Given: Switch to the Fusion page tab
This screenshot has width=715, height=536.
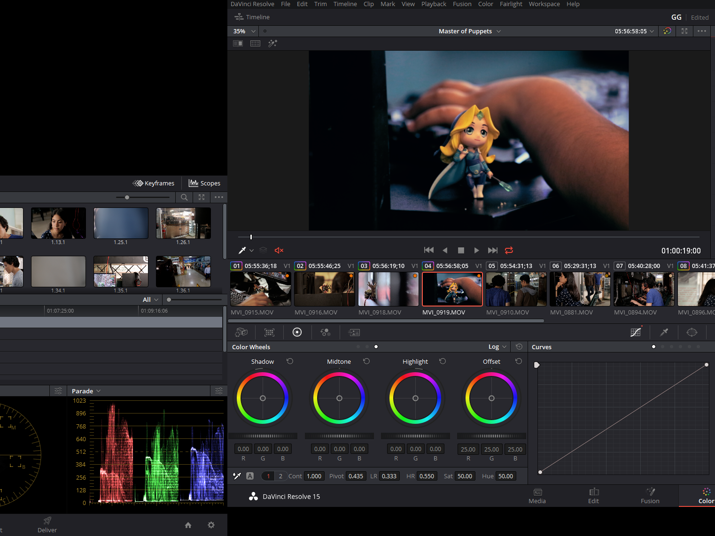Looking at the screenshot, I should tap(650, 496).
